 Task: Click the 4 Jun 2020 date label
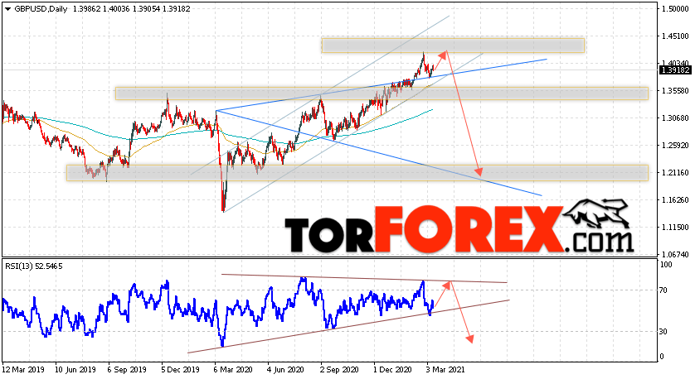286,370
